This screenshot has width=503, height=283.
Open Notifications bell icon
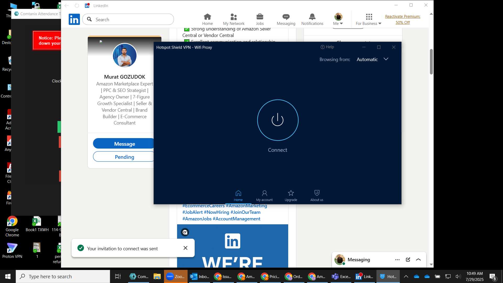(312, 19)
